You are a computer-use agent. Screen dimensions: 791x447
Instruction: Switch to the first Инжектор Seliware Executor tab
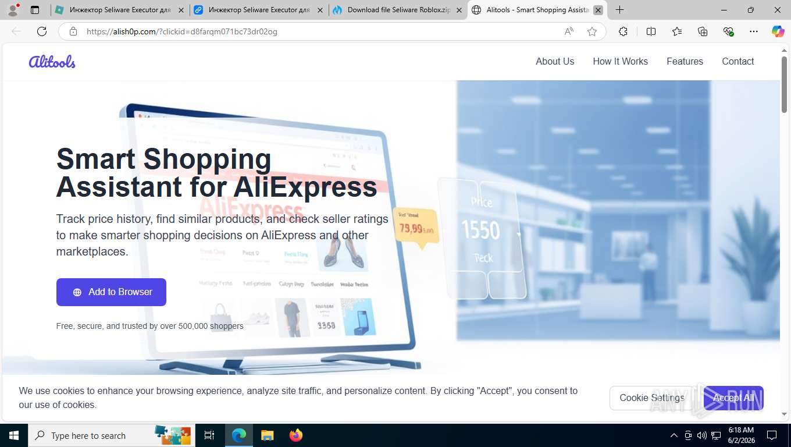pos(120,10)
